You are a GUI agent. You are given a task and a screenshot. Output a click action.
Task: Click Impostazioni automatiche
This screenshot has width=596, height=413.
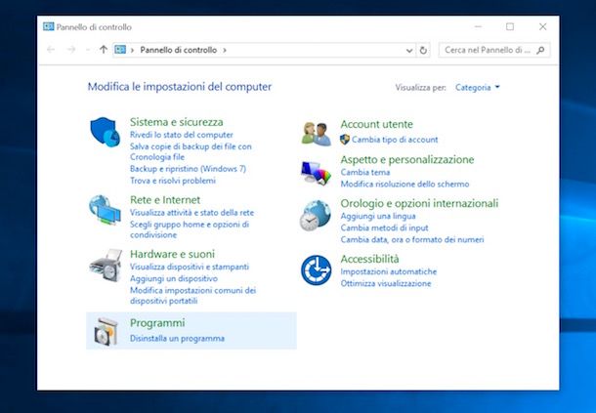tap(389, 271)
